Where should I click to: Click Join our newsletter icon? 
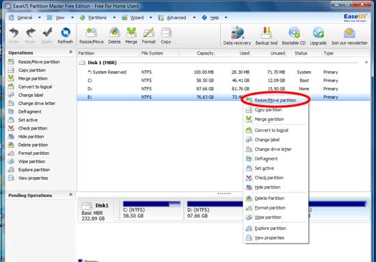coord(349,36)
